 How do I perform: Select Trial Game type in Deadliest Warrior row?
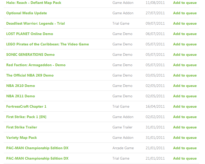pyautogui.click(x=121, y=23)
